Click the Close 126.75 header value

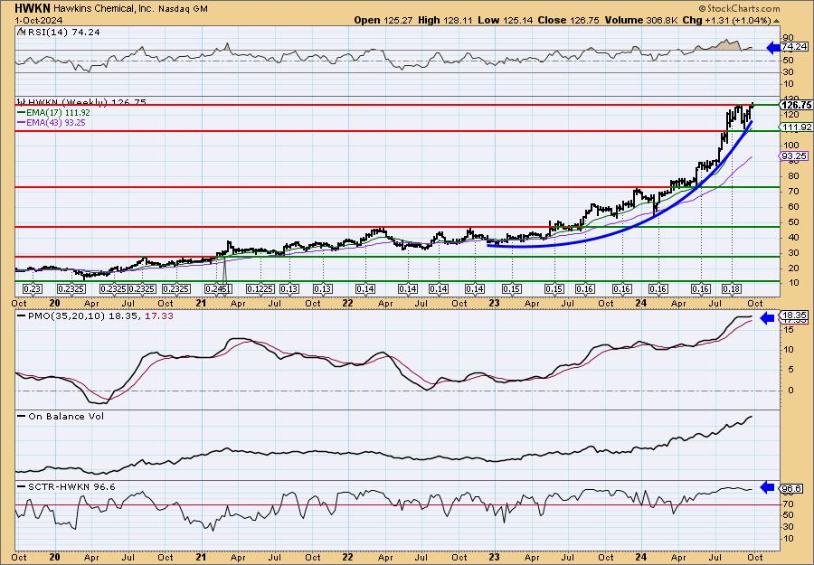[568, 20]
